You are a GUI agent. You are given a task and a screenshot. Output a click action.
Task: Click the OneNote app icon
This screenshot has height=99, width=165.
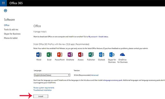click(70, 55)
